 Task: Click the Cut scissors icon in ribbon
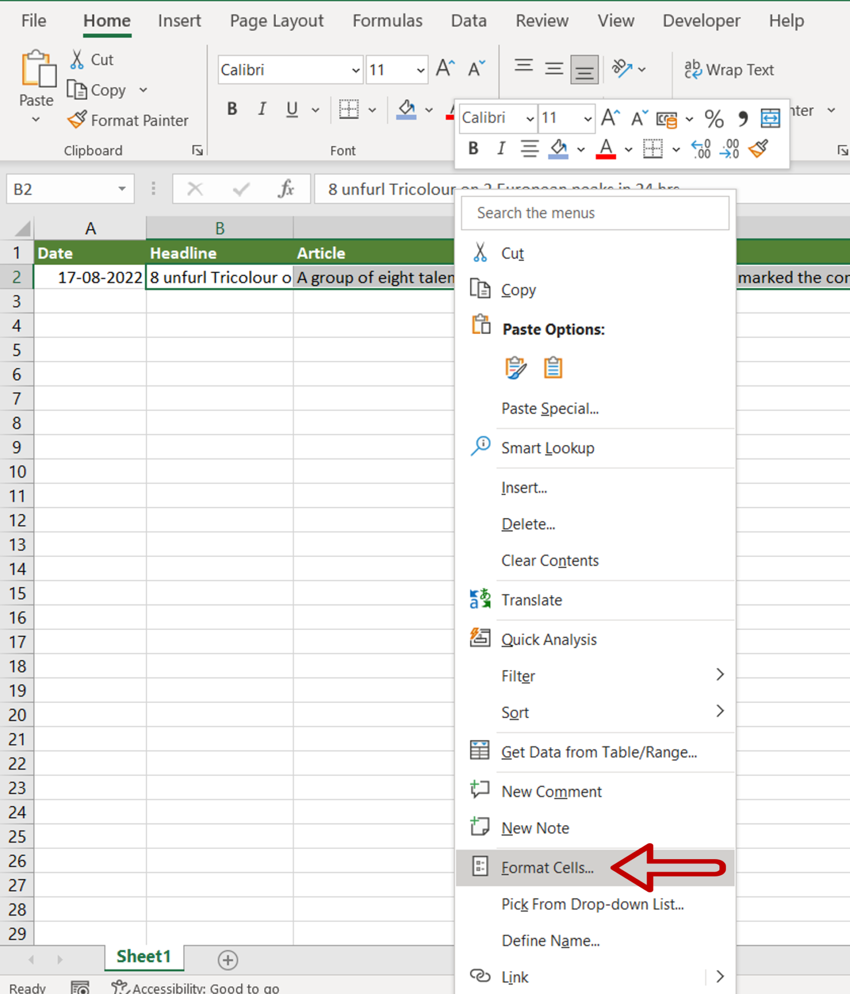77,59
